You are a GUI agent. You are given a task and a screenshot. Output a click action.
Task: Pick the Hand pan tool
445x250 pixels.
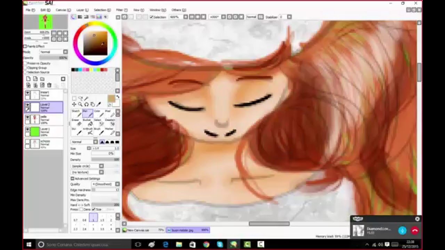coord(92,104)
